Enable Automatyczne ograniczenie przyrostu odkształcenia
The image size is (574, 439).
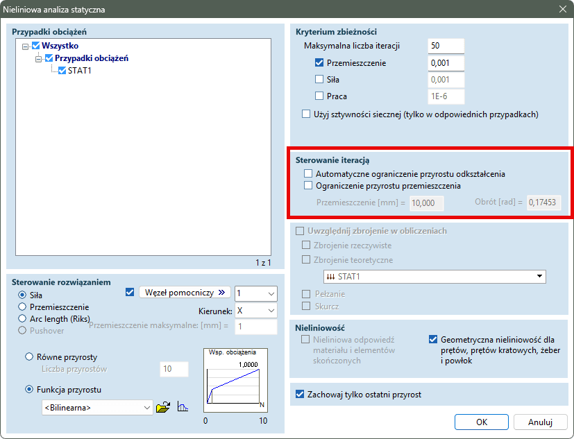point(308,173)
